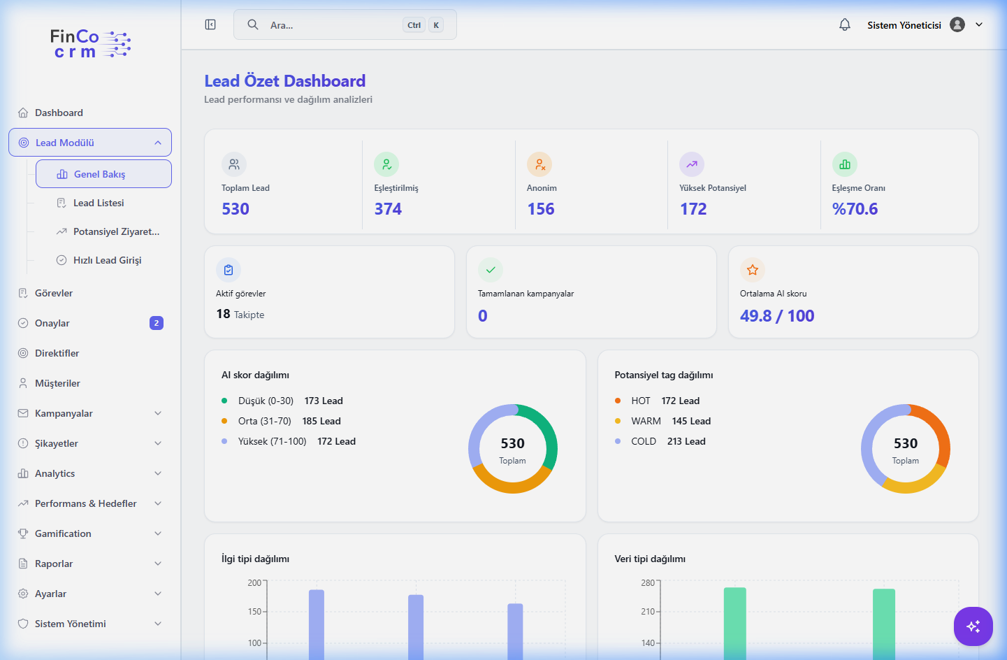Expand the Sistem Yönetimi chevron
Viewport: 1007px width, 660px height.
click(x=158, y=624)
